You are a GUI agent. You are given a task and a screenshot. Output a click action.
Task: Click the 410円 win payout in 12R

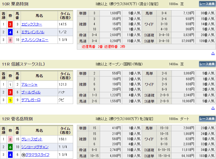(116, 128)
